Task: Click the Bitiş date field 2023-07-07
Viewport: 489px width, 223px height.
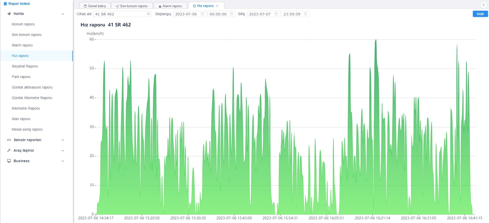Action: [263, 14]
